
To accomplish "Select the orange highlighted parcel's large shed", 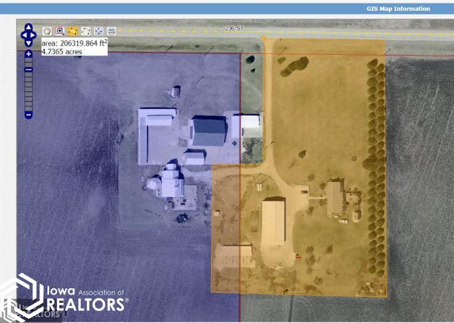I will [273, 221].
